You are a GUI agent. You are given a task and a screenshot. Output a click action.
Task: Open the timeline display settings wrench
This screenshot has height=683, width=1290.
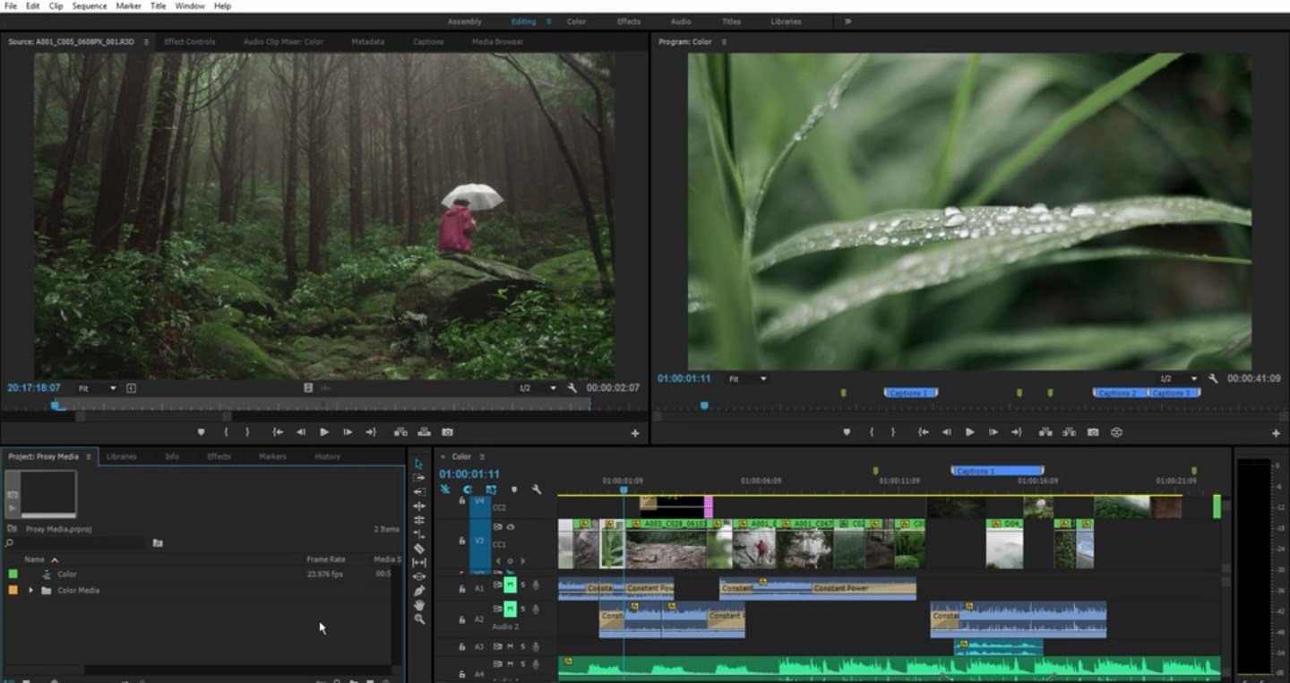coord(537,489)
